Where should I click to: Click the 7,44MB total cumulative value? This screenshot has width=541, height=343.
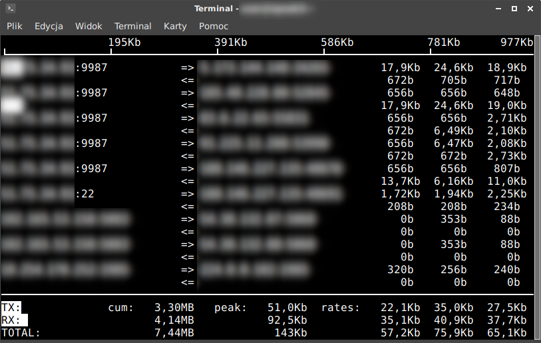click(174, 333)
